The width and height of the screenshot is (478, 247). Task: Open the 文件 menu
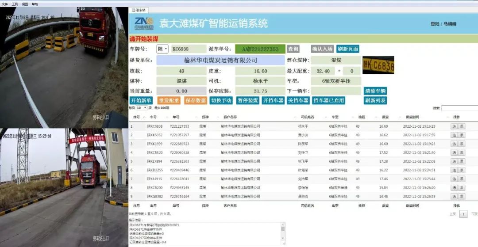[5, 4]
